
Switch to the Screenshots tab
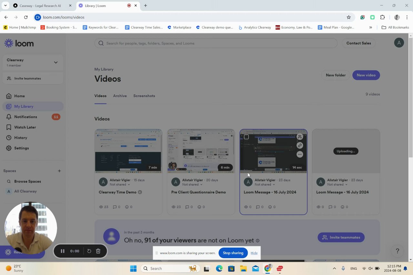coord(144,96)
